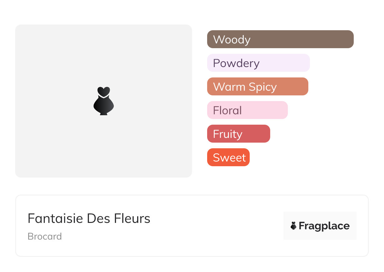Choose the lavender Powdery accord bar
This screenshot has width=384, height=272.
pyautogui.click(x=258, y=63)
